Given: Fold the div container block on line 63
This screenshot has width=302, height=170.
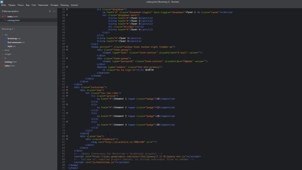Looking at the screenshot, I should pos(67,87).
